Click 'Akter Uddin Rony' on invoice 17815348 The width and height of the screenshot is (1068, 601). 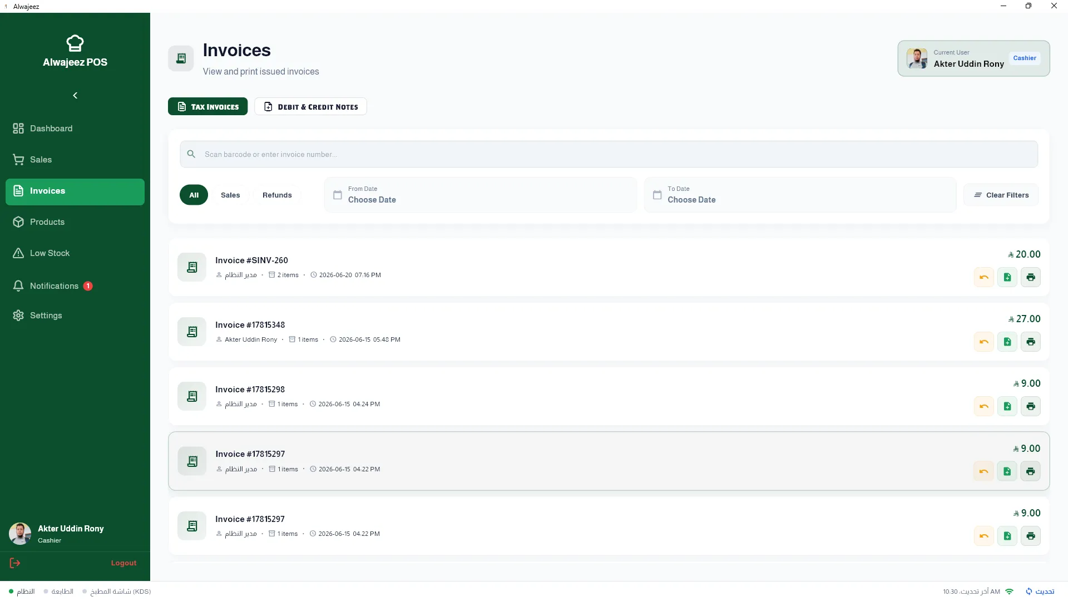tap(251, 339)
